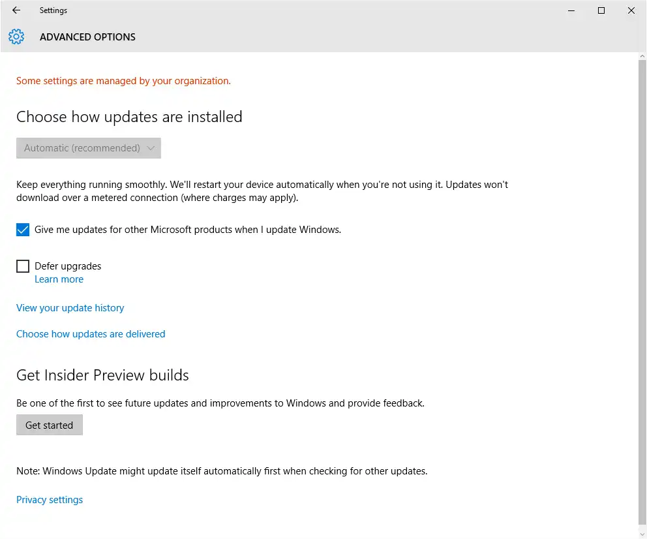
Task: View your update history
Action: 70,308
